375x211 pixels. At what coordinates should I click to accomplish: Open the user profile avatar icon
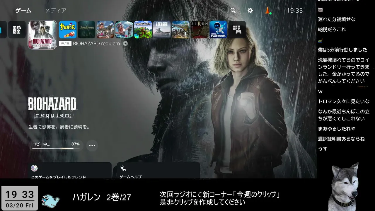pyautogui.click(x=268, y=11)
